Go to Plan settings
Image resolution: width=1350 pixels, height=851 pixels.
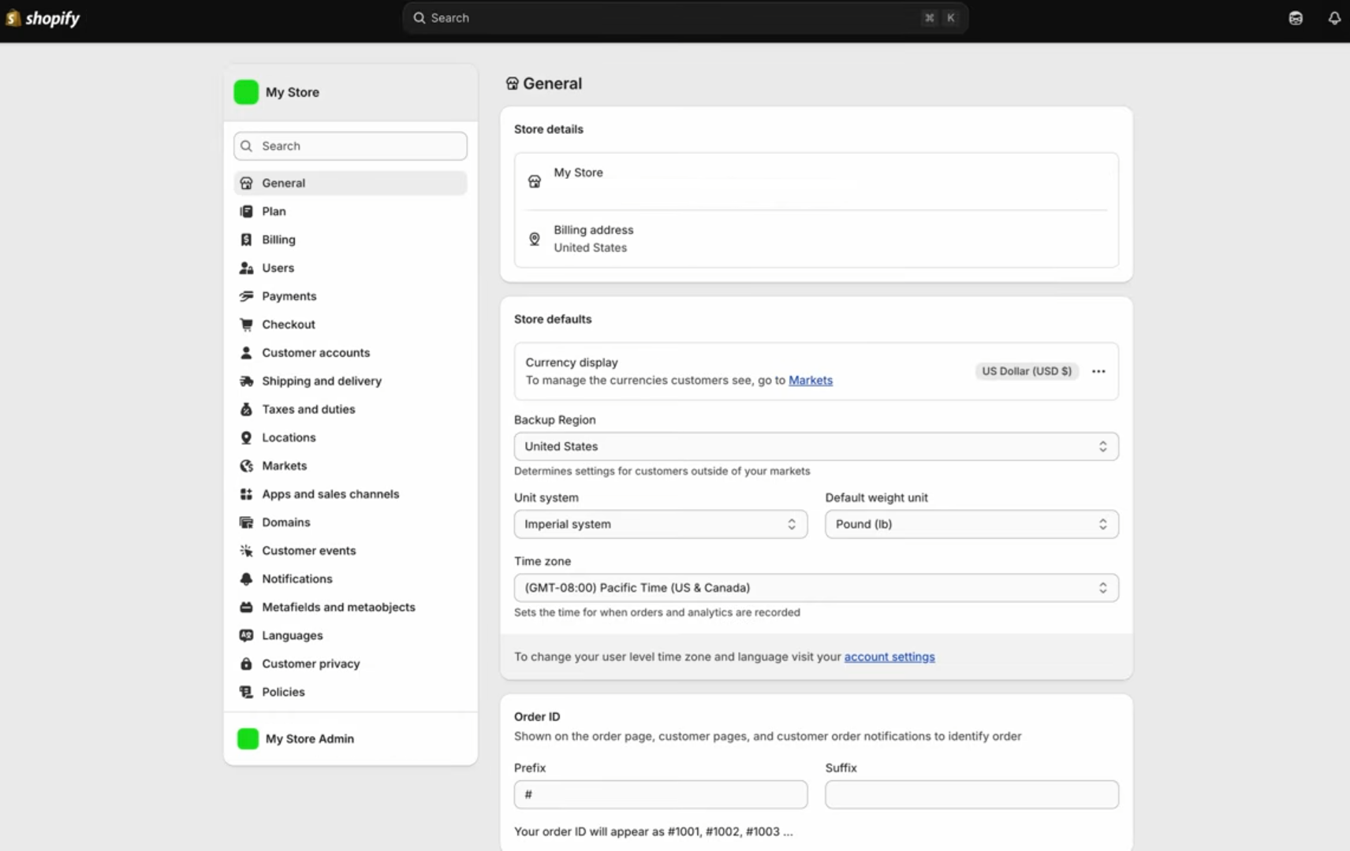coord(350,211)
